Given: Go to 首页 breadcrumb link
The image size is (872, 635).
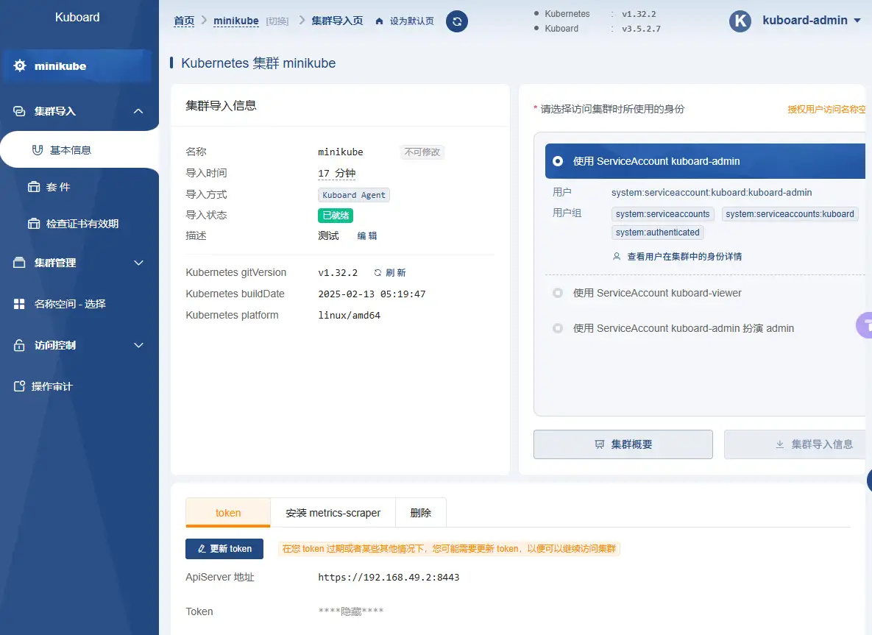Looking at the screenshot, I should point(184,21).
